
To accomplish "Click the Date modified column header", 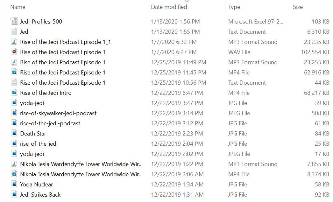I will (x=169, y=7).
